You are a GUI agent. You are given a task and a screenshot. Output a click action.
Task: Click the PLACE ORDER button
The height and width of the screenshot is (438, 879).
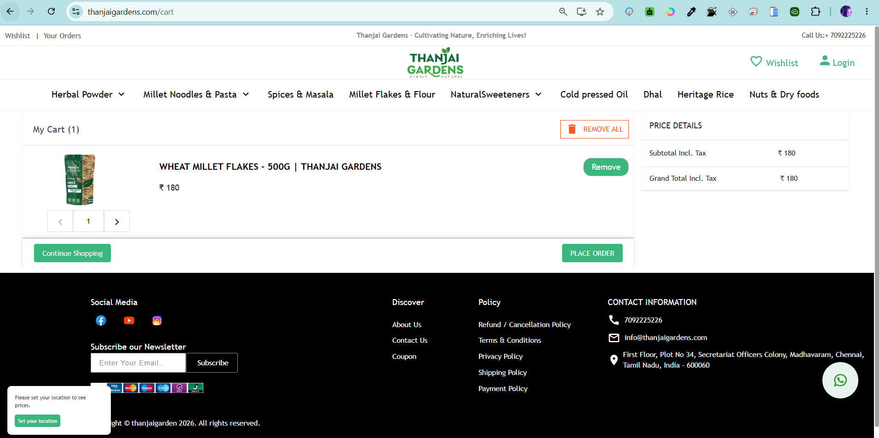click(592, 253)
